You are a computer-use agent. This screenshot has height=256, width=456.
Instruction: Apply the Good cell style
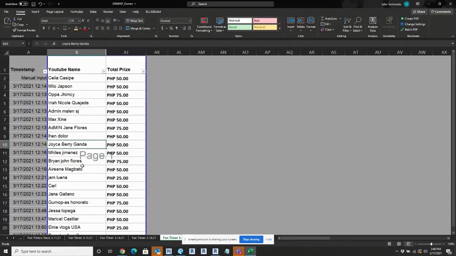point(240,27)
